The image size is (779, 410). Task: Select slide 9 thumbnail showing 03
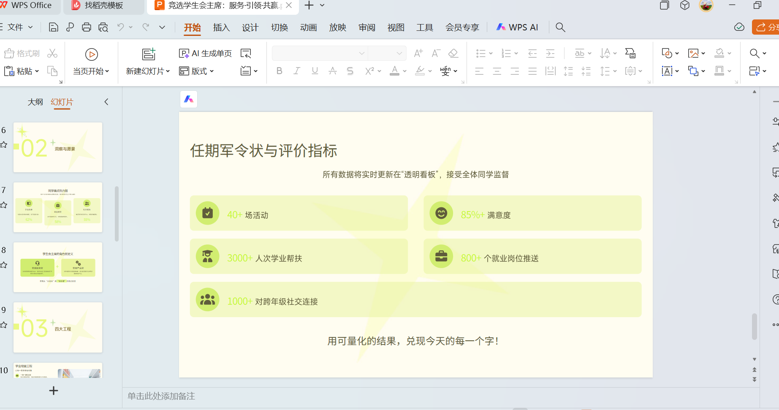[x=57, y=327]
